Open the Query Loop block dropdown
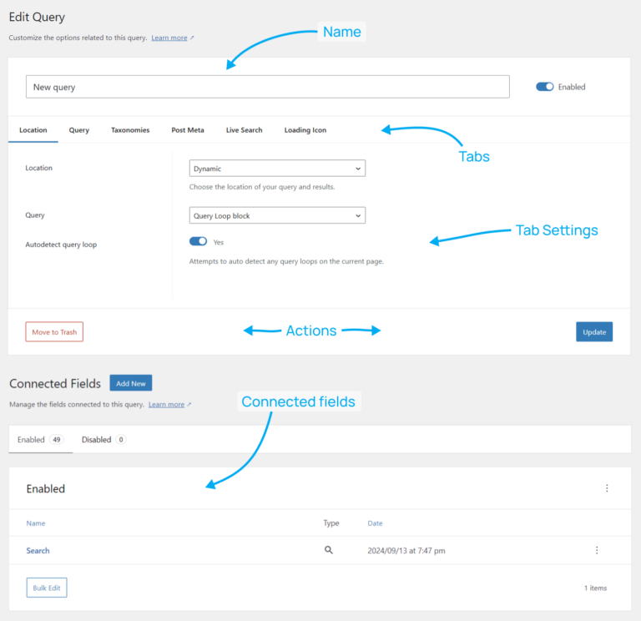Screen dimensions: 641x621 coord(277,215)
